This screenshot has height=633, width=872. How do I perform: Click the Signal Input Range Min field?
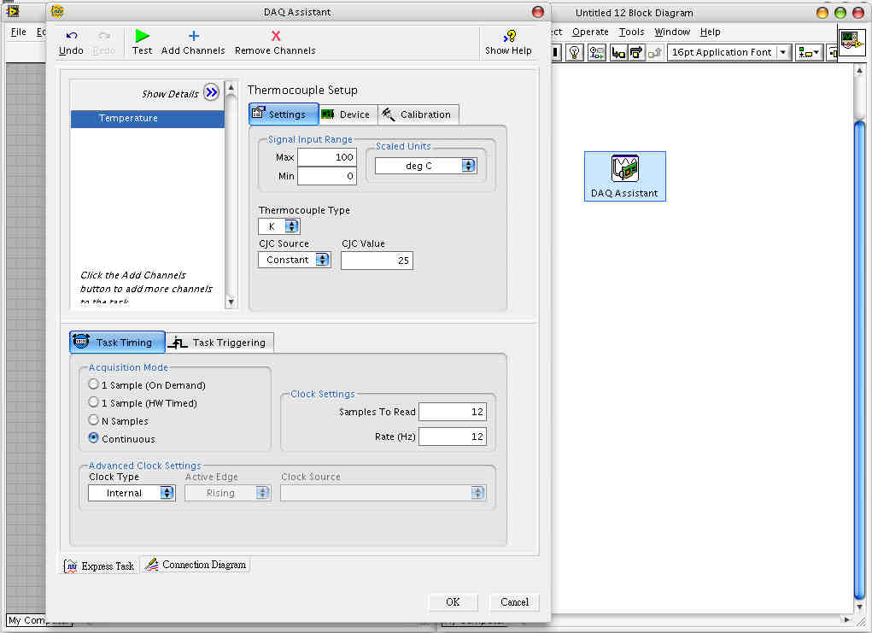(327, 176)
